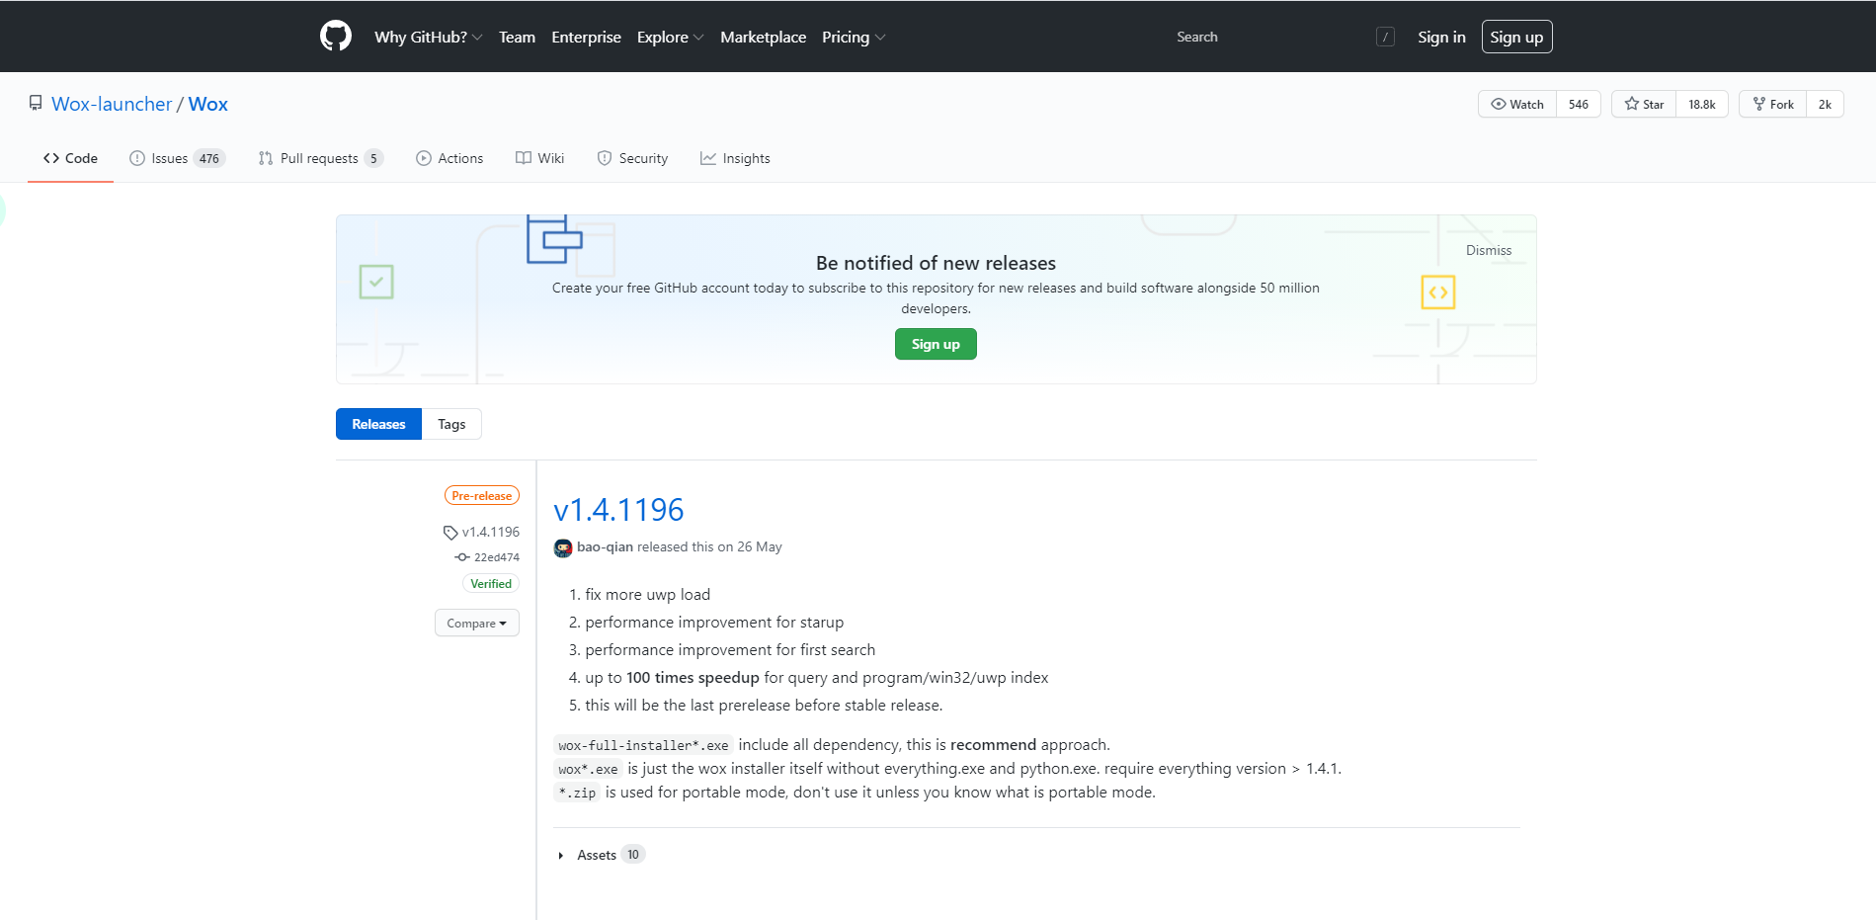The width and height of the screenshot is (1876, 920).
Task: Click the Issues circle icon
Action: 137,158
